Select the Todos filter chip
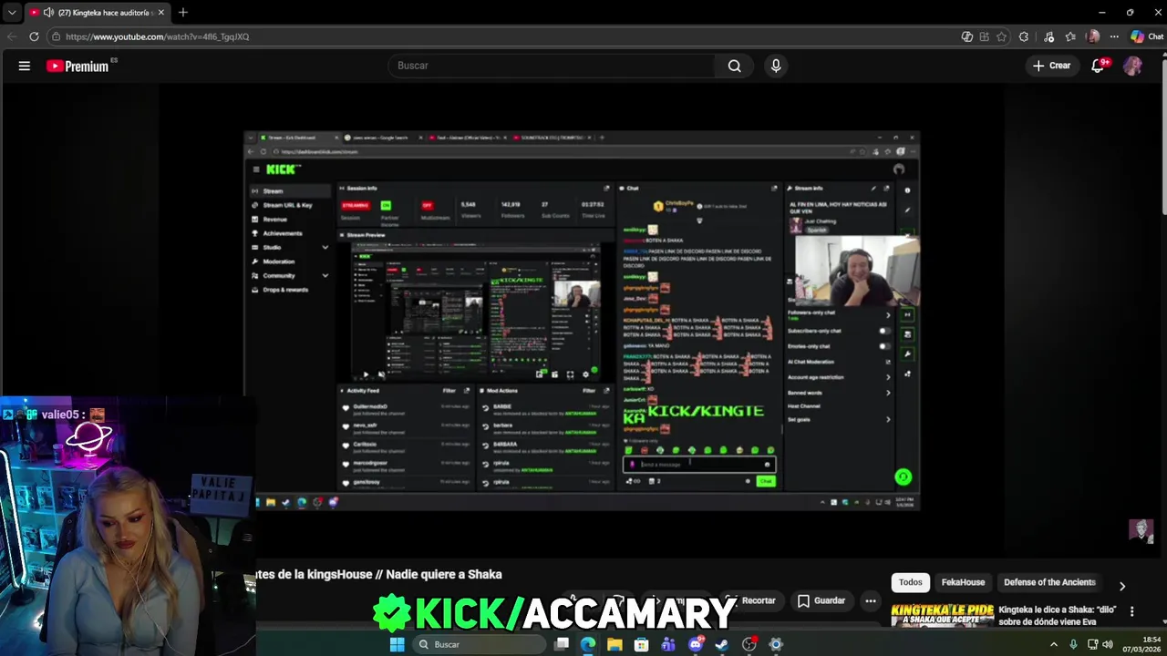The image size is (1167, 656). pos(911,582)
